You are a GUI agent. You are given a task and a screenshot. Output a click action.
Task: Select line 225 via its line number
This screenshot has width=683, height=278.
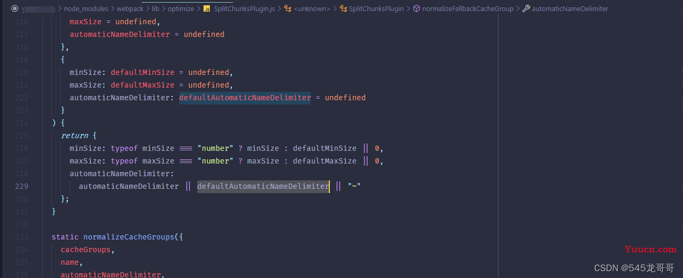[x=22, y=136]
